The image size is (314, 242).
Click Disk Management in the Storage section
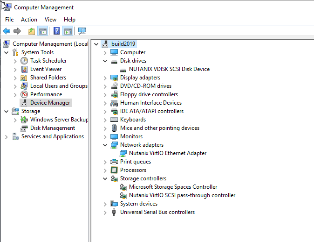tap(52, 128)
